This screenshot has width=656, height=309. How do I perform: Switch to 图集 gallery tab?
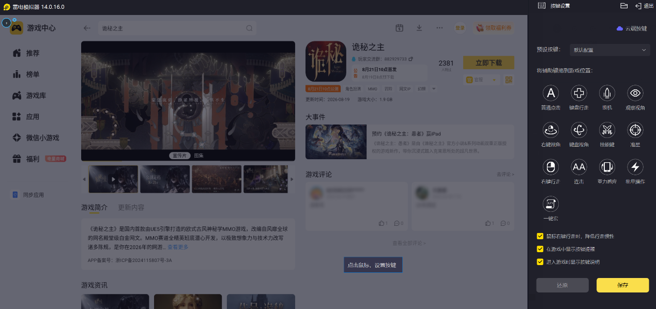point(199,156)
